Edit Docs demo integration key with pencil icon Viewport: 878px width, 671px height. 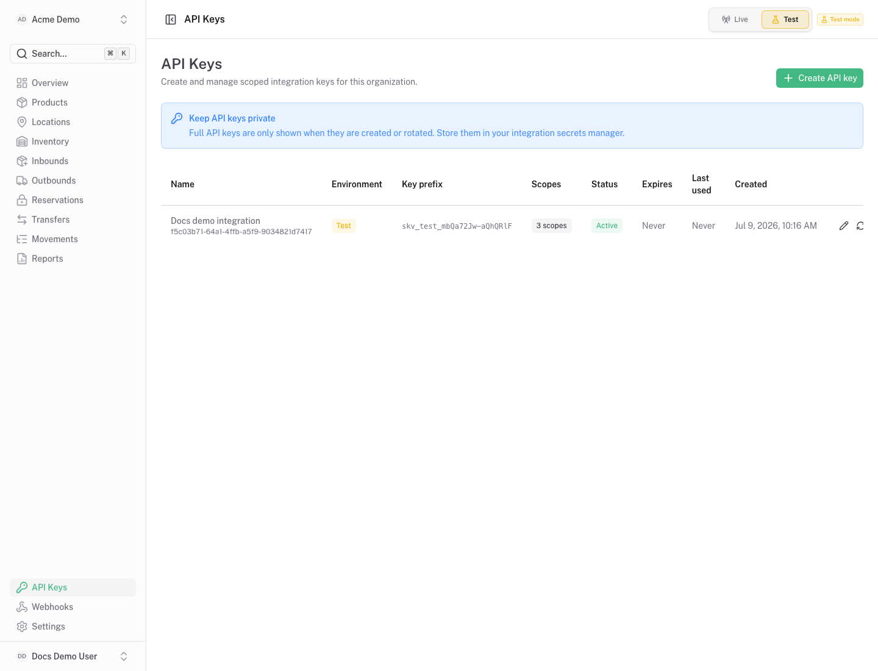pos(844,226)
